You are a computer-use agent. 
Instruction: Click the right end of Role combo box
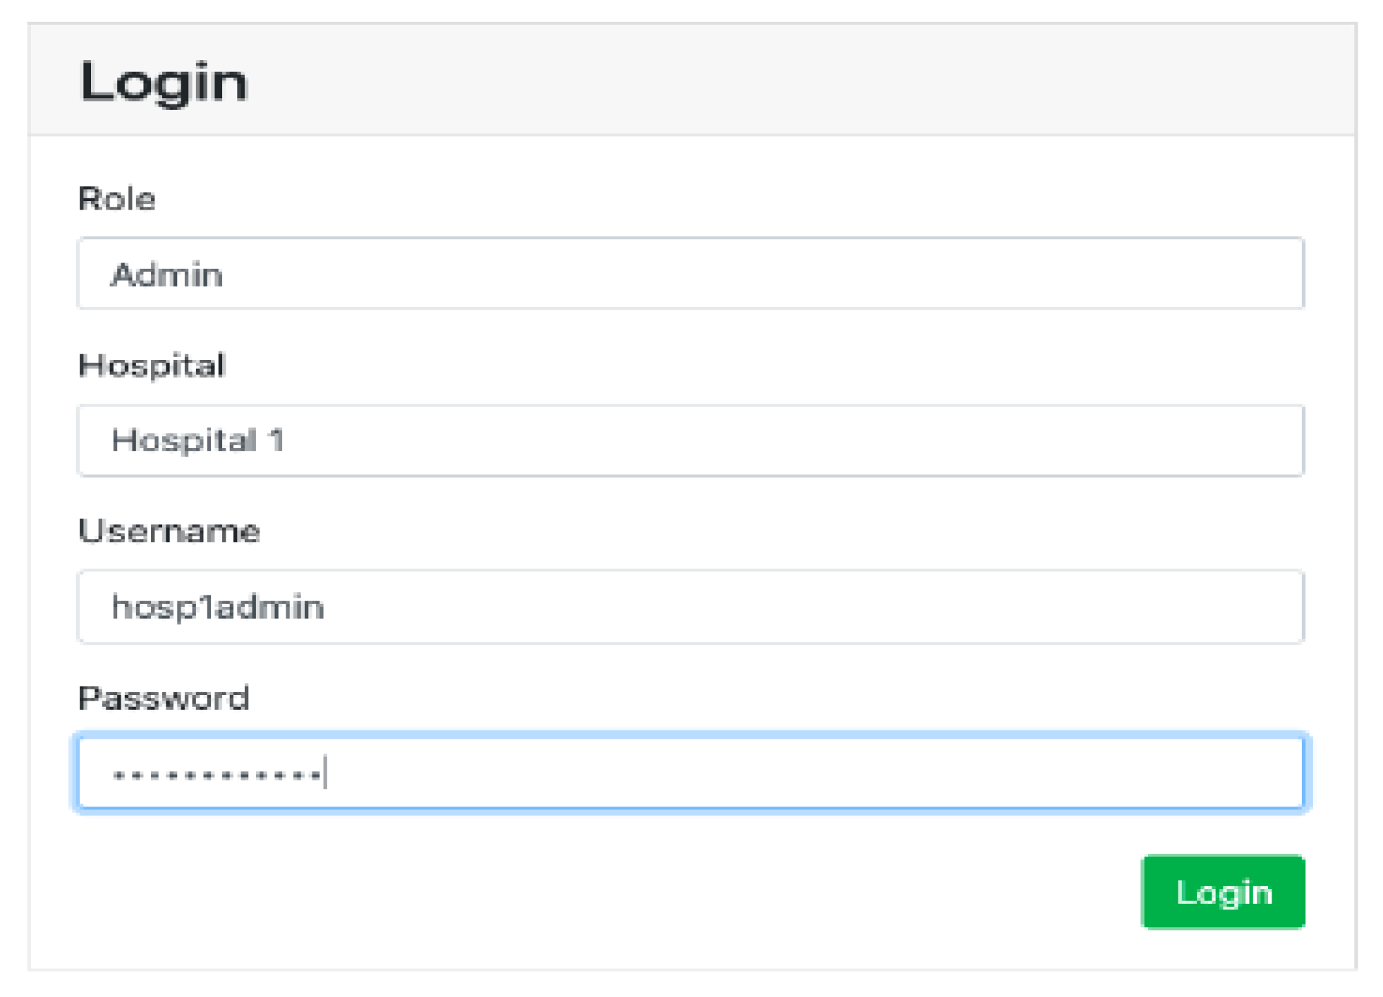point(1269,274)
